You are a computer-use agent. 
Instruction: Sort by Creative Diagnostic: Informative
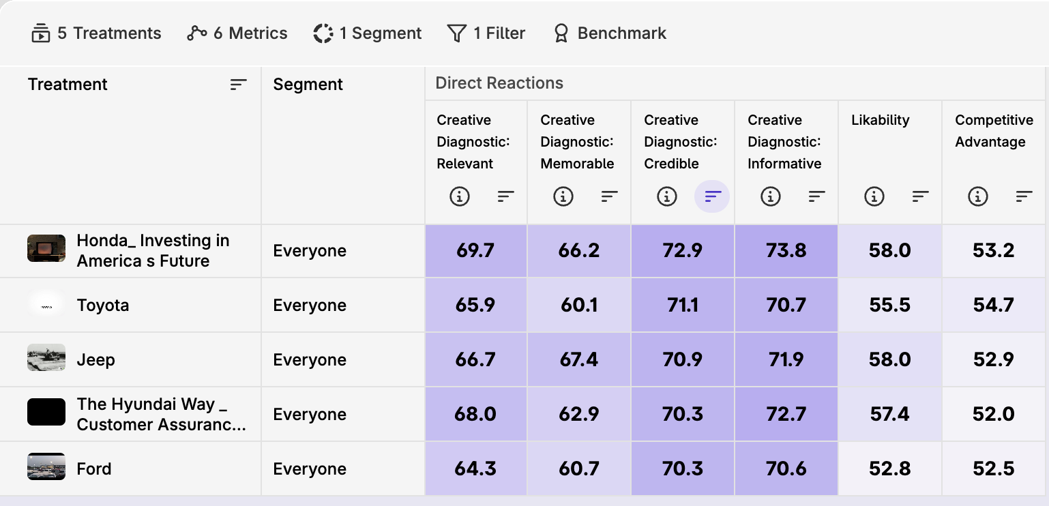(816, 196)
